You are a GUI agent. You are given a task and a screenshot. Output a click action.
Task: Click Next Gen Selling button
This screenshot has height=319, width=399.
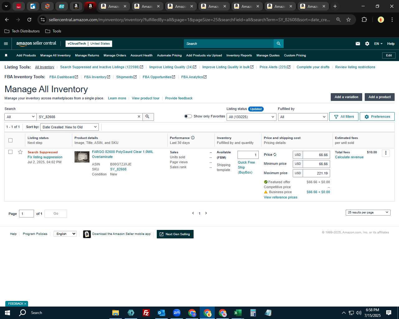(x=175, y=234)
